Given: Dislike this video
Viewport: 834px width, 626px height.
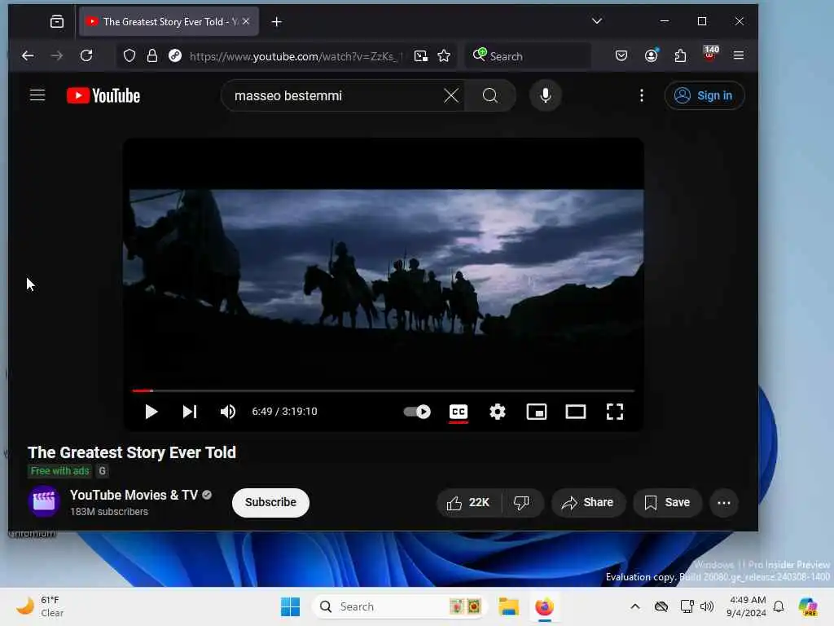Looking at the screenshot, I should (x=521, y=502).
